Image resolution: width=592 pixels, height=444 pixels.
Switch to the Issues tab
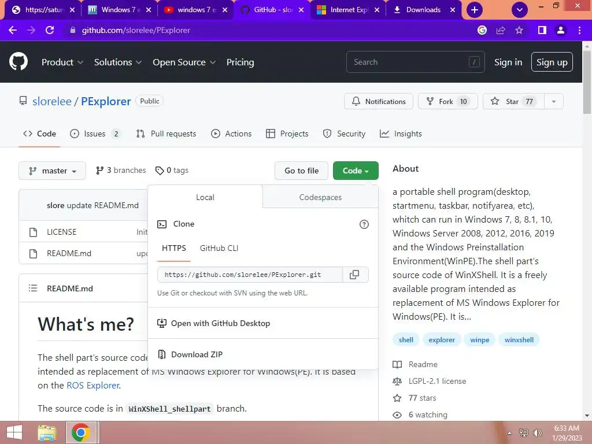click(95, 134)
